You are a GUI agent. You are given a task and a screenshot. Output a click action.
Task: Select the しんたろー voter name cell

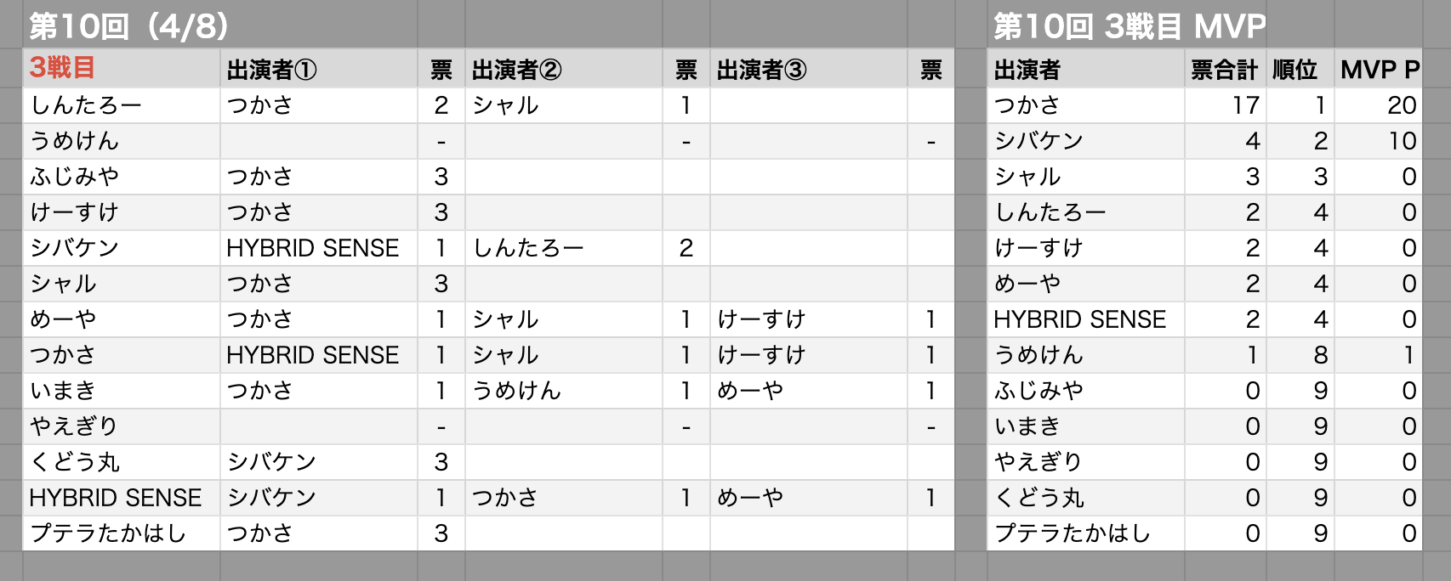coord(122,105)
